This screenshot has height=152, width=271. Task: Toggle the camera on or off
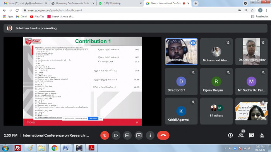(116, 135)
